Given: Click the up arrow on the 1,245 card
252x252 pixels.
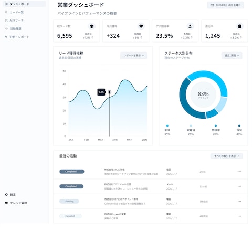Looking at the screenshot, I should coord(241,37).
